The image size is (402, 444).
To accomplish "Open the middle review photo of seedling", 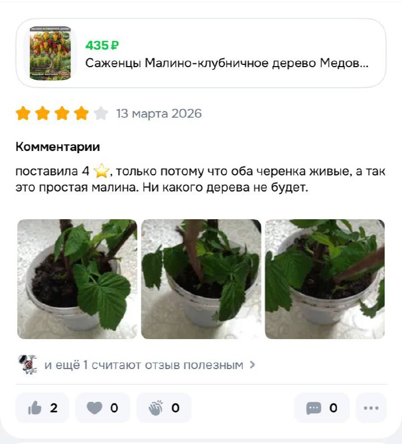I will [x=201, y=279].
